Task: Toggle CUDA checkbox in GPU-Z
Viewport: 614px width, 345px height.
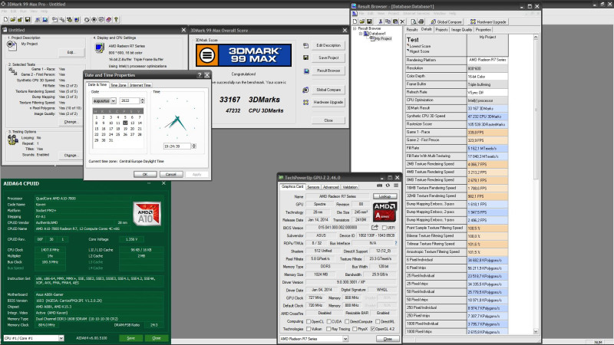Action: [x=329, y=321]
